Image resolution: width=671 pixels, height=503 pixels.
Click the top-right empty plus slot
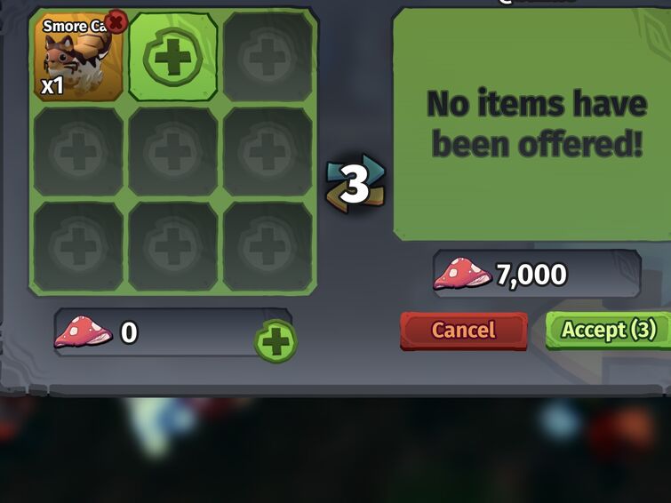[x=268, y=57]
